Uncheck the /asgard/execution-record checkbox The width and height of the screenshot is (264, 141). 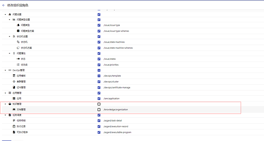(99, 126)
